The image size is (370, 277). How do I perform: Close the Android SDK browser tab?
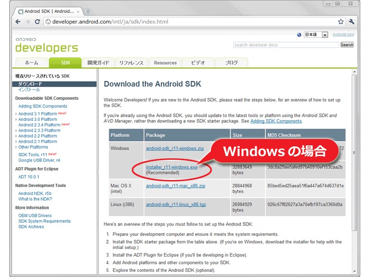coord(78,12)
